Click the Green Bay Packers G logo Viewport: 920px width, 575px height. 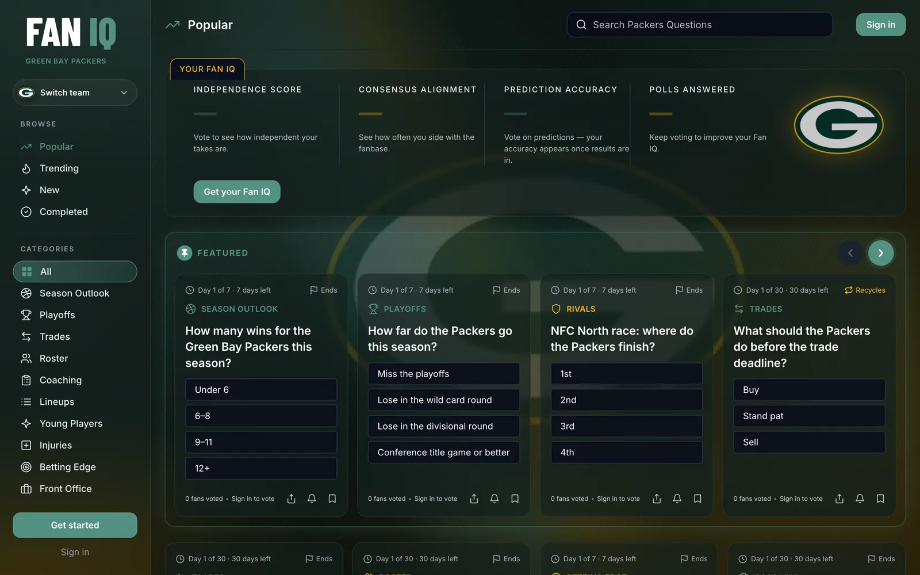pyautogui.click(x=839, y=125)
